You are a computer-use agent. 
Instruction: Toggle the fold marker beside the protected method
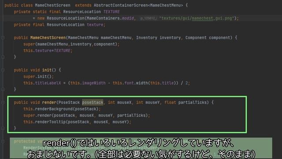pos(3,141)
